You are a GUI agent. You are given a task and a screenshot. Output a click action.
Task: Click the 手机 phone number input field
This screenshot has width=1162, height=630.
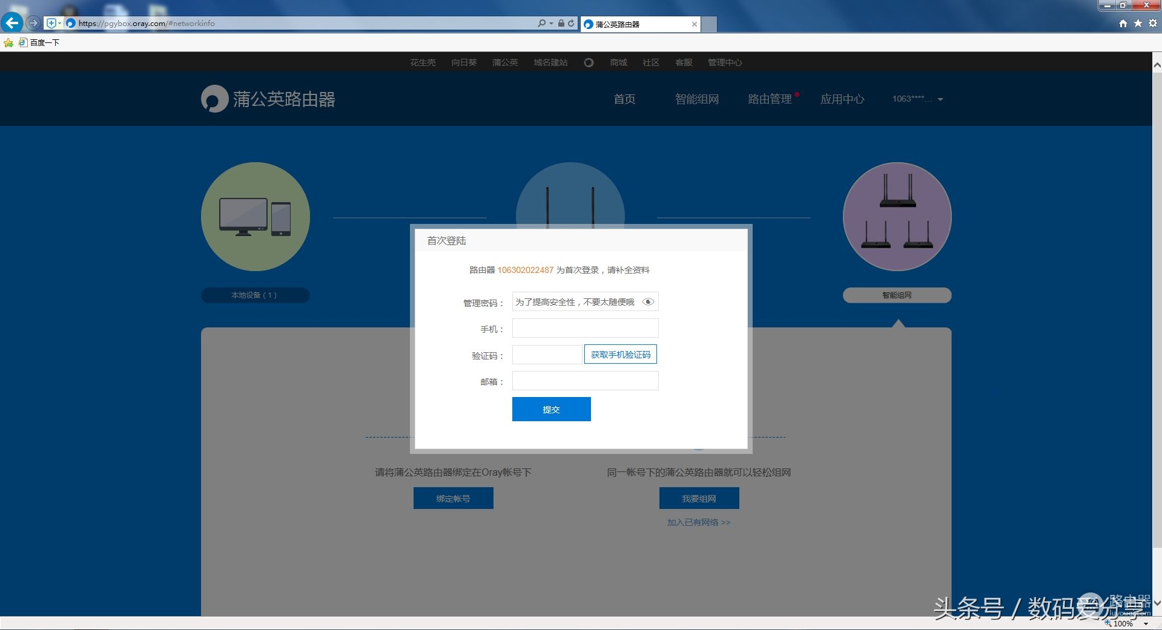point(585,328)
